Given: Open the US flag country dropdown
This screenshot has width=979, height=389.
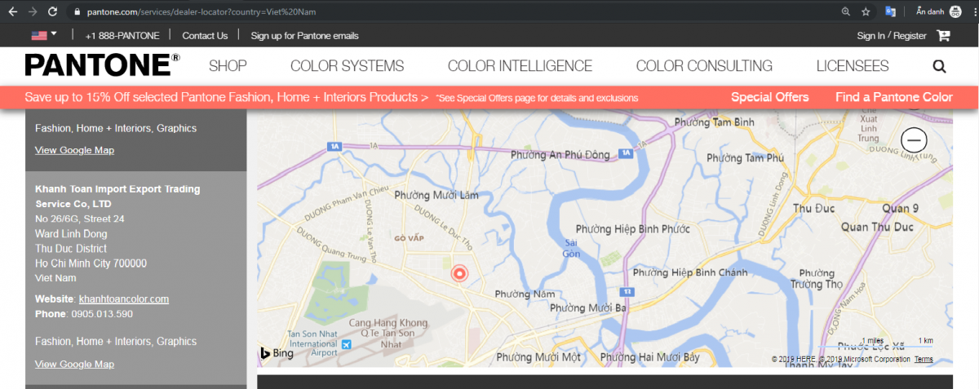Looking at the screenshot, I should pyautogui.click(x=43, y=35).
